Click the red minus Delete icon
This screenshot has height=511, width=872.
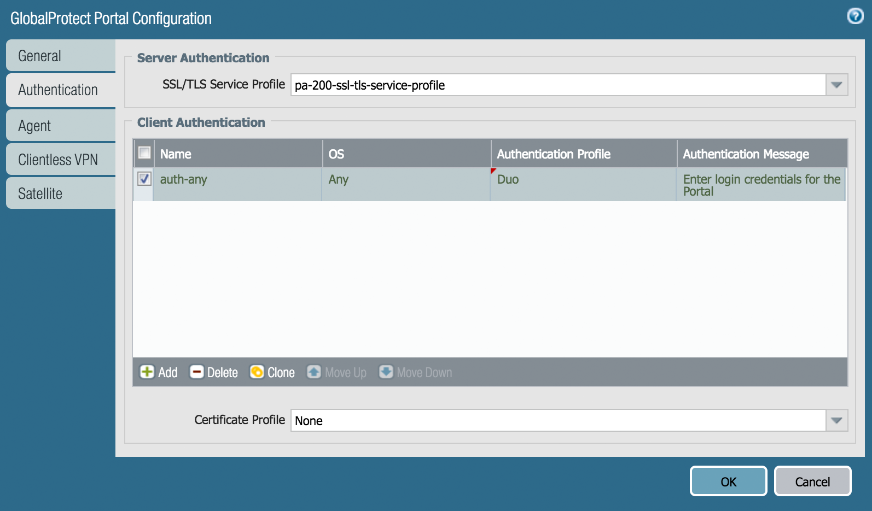click(x=196, y=372)
